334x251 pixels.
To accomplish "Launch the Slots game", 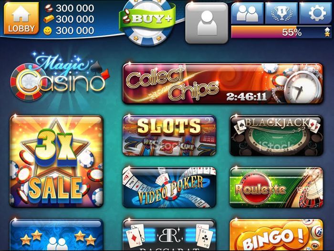I will pos(169,135).
